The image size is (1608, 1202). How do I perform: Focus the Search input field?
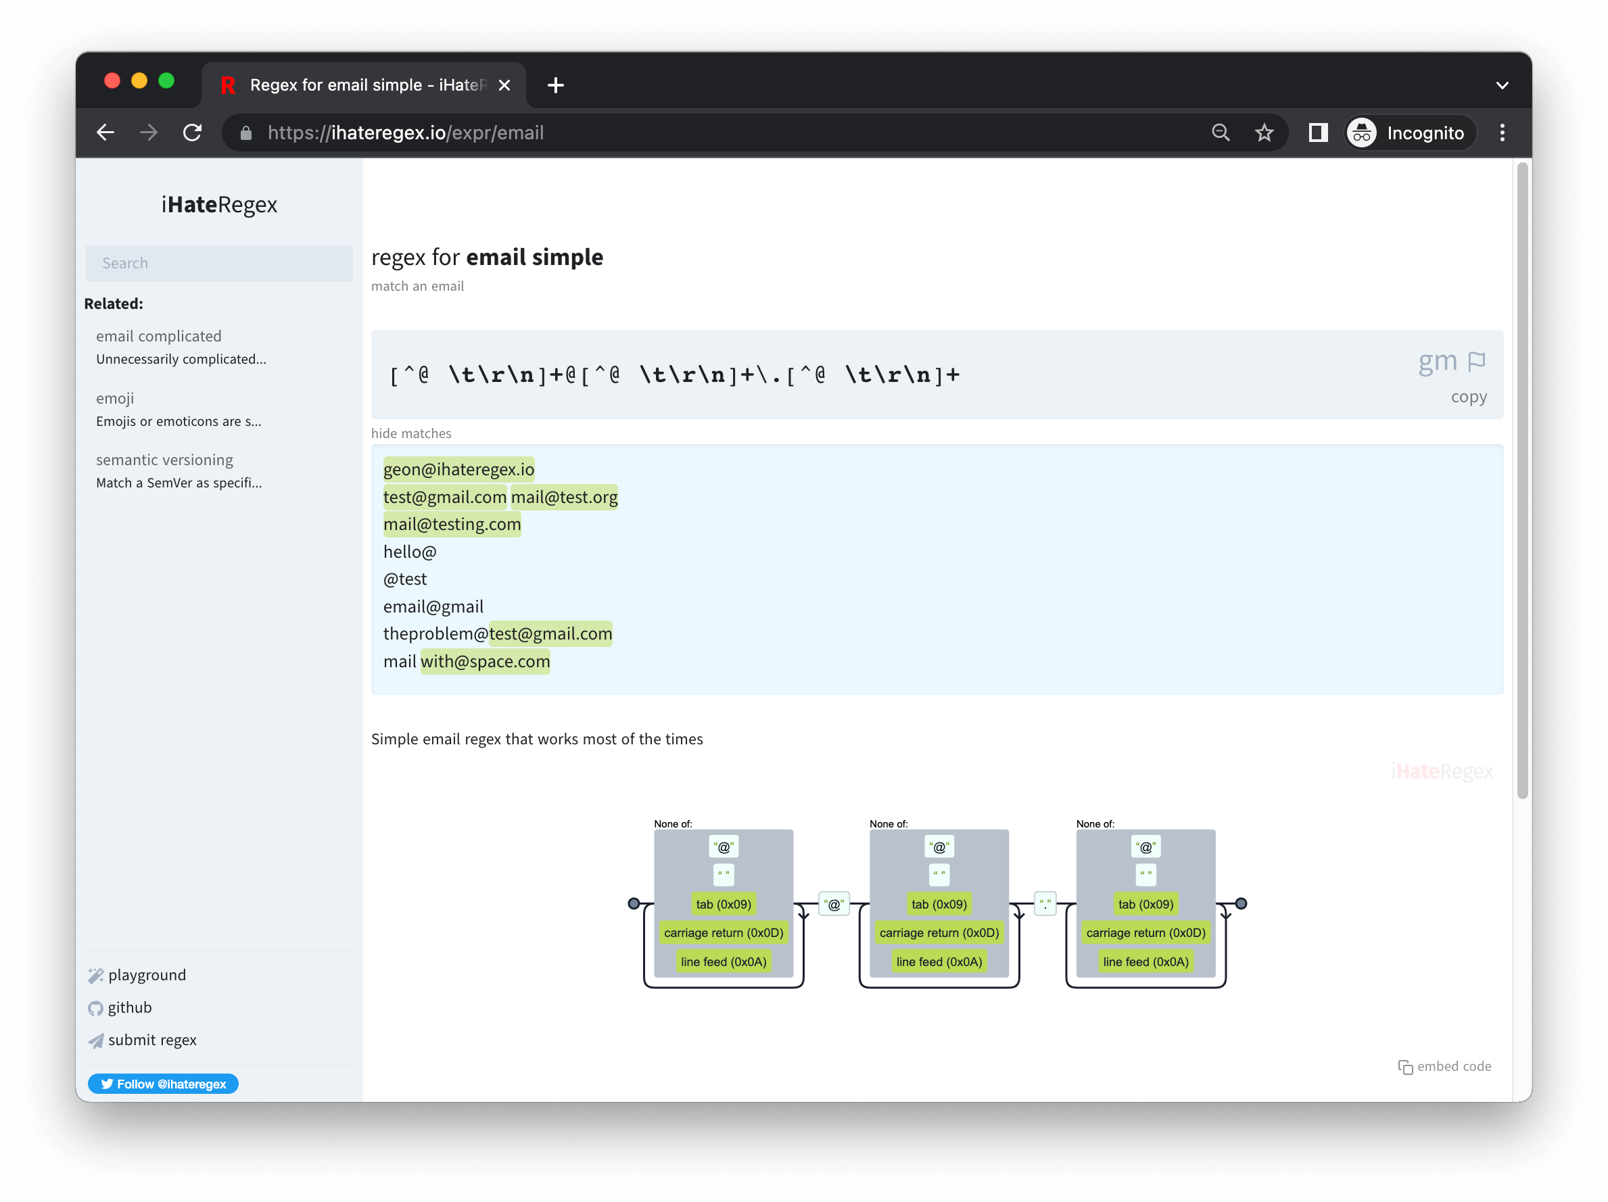point(219,263)
